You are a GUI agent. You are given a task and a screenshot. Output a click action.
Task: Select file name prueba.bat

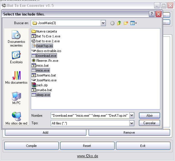tap(44, 90)
